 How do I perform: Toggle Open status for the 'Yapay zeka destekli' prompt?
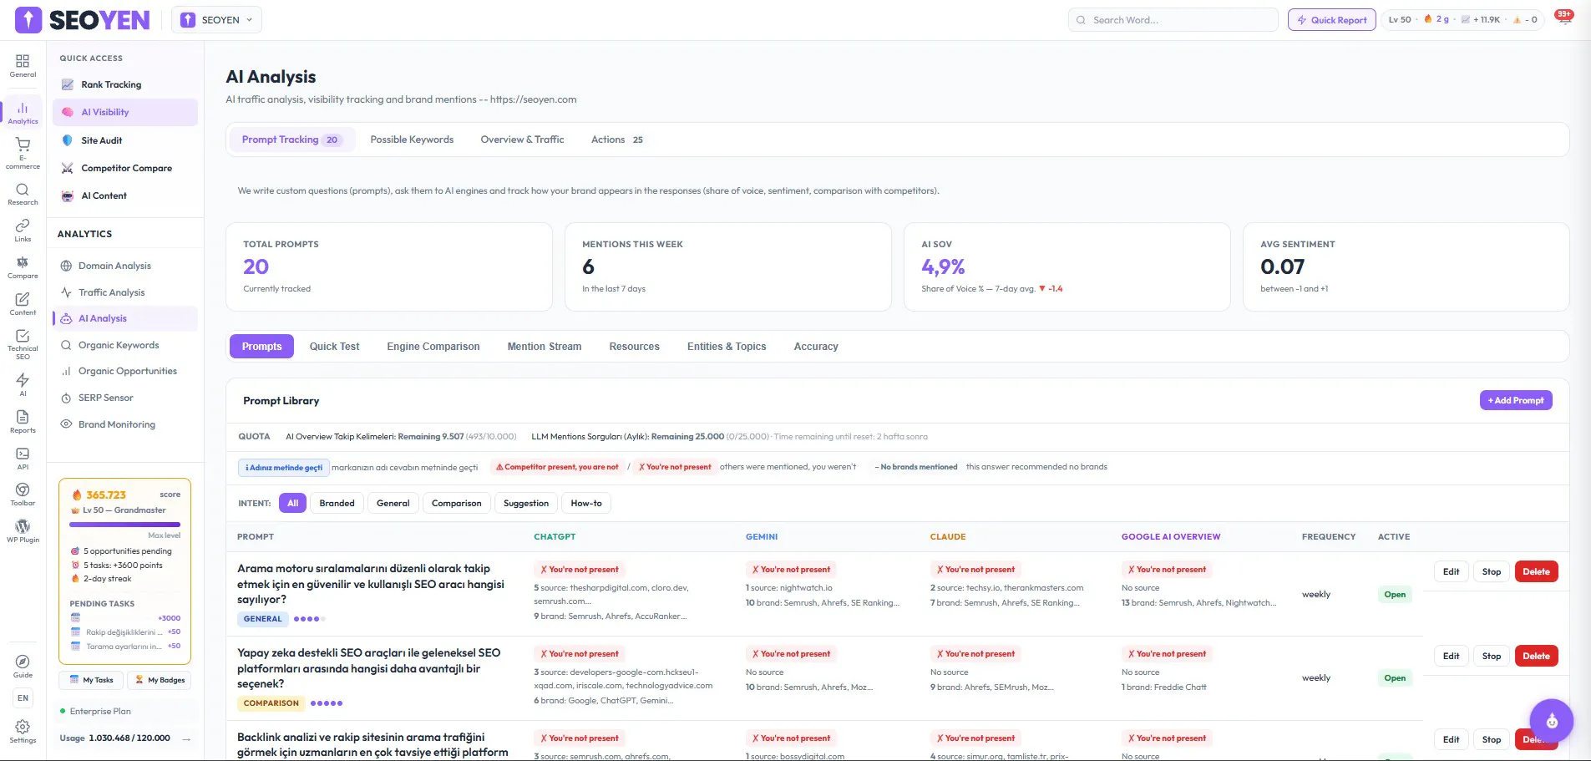point(1395,678)
